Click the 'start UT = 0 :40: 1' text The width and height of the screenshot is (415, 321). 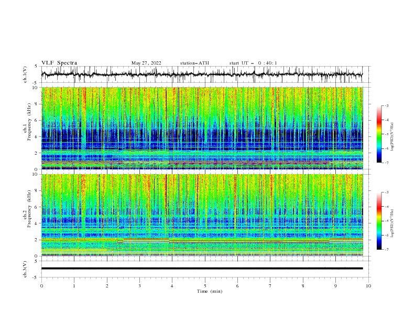253,63
